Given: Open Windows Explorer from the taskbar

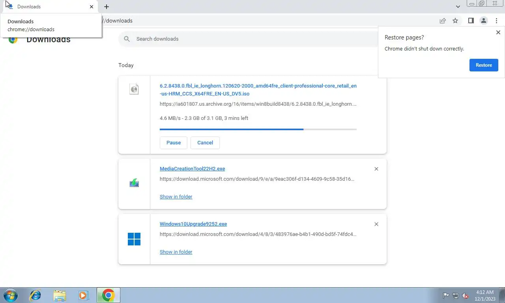Looking at the screenshot, I should point(60,295).
